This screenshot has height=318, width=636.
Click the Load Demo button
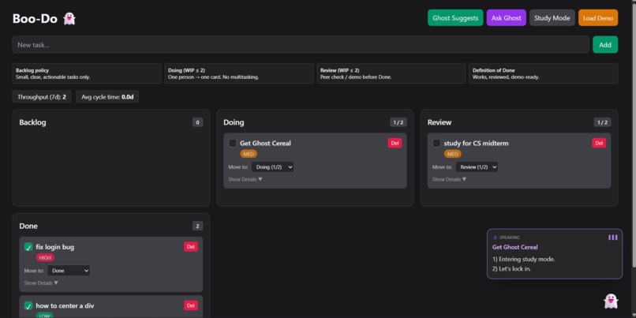pos(598,18)
